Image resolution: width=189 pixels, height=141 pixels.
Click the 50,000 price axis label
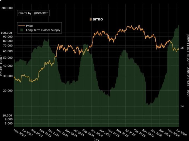tap(8, 58)
